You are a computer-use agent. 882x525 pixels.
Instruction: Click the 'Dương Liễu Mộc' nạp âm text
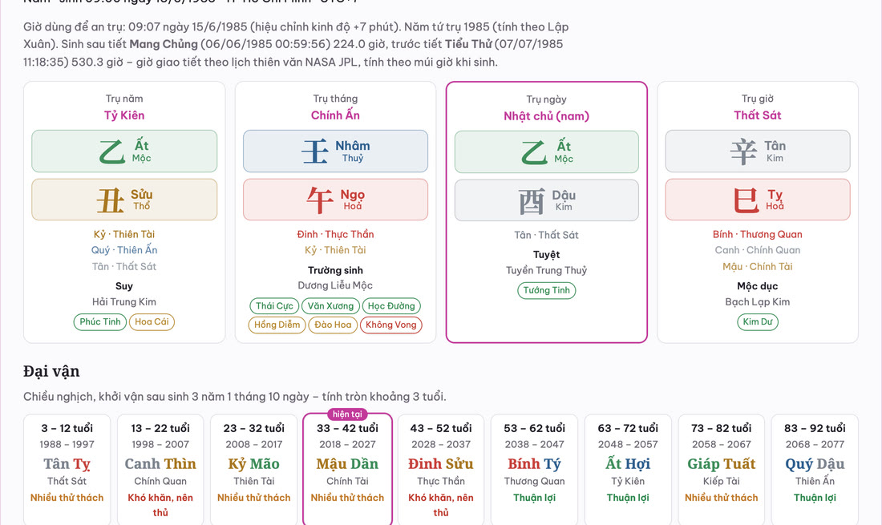(335, 285)
